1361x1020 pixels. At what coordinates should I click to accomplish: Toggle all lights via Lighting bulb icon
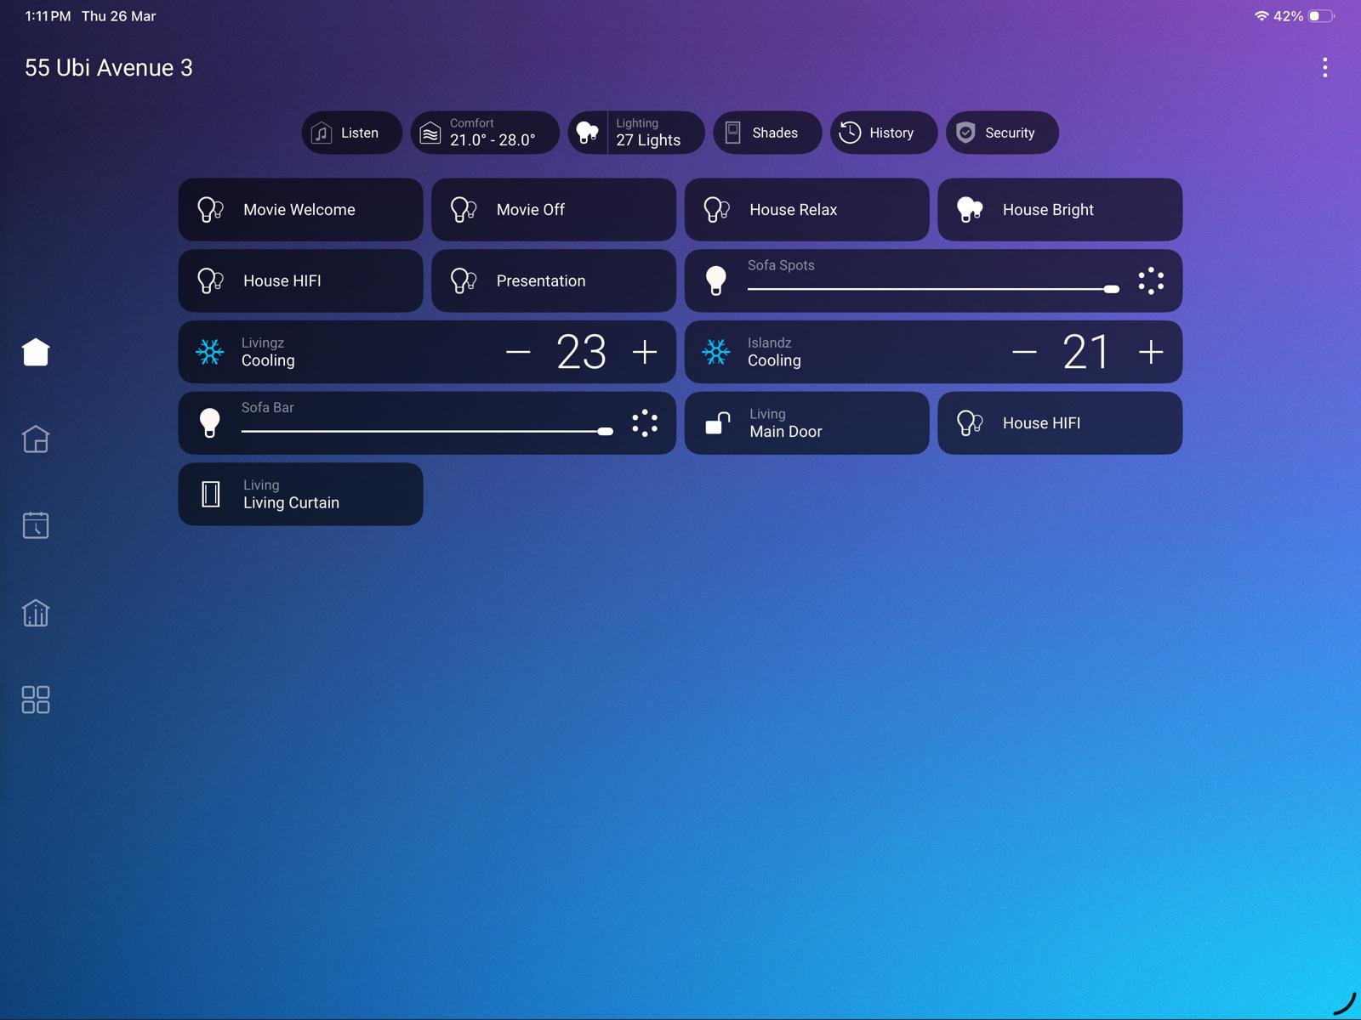[588, 133]
